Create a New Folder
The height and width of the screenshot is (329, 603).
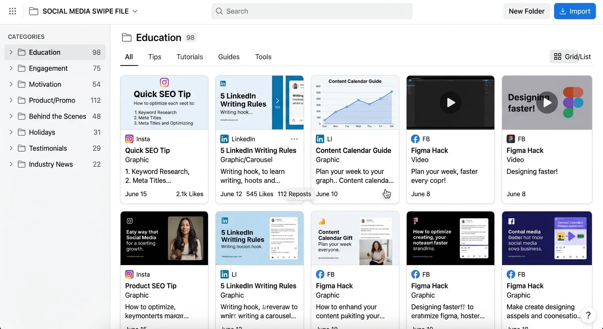526,11
